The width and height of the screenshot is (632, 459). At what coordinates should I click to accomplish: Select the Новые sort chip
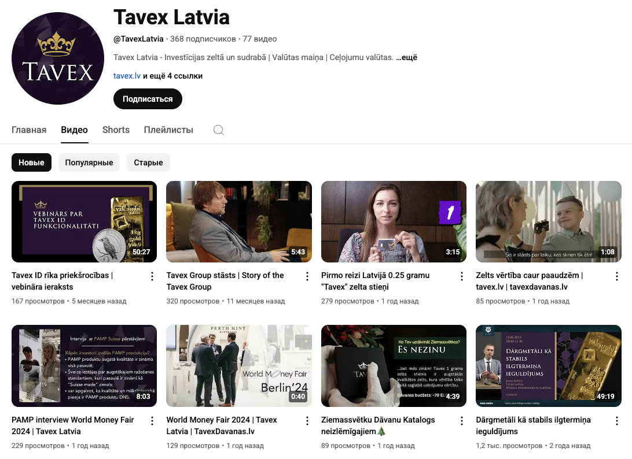point(31,162)
